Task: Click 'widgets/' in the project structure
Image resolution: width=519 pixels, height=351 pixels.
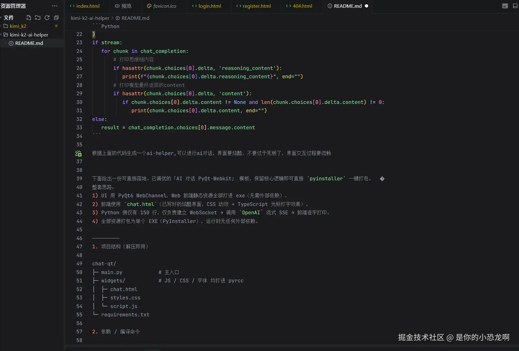Action: coord(113,281)
